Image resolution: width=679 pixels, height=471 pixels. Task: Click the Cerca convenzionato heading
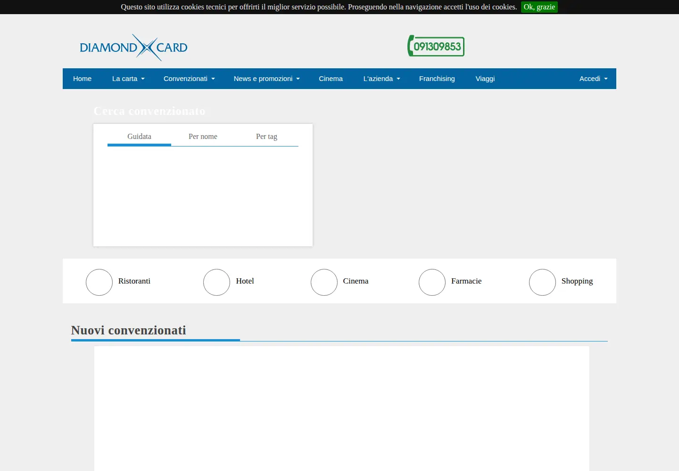click(149, 111)
